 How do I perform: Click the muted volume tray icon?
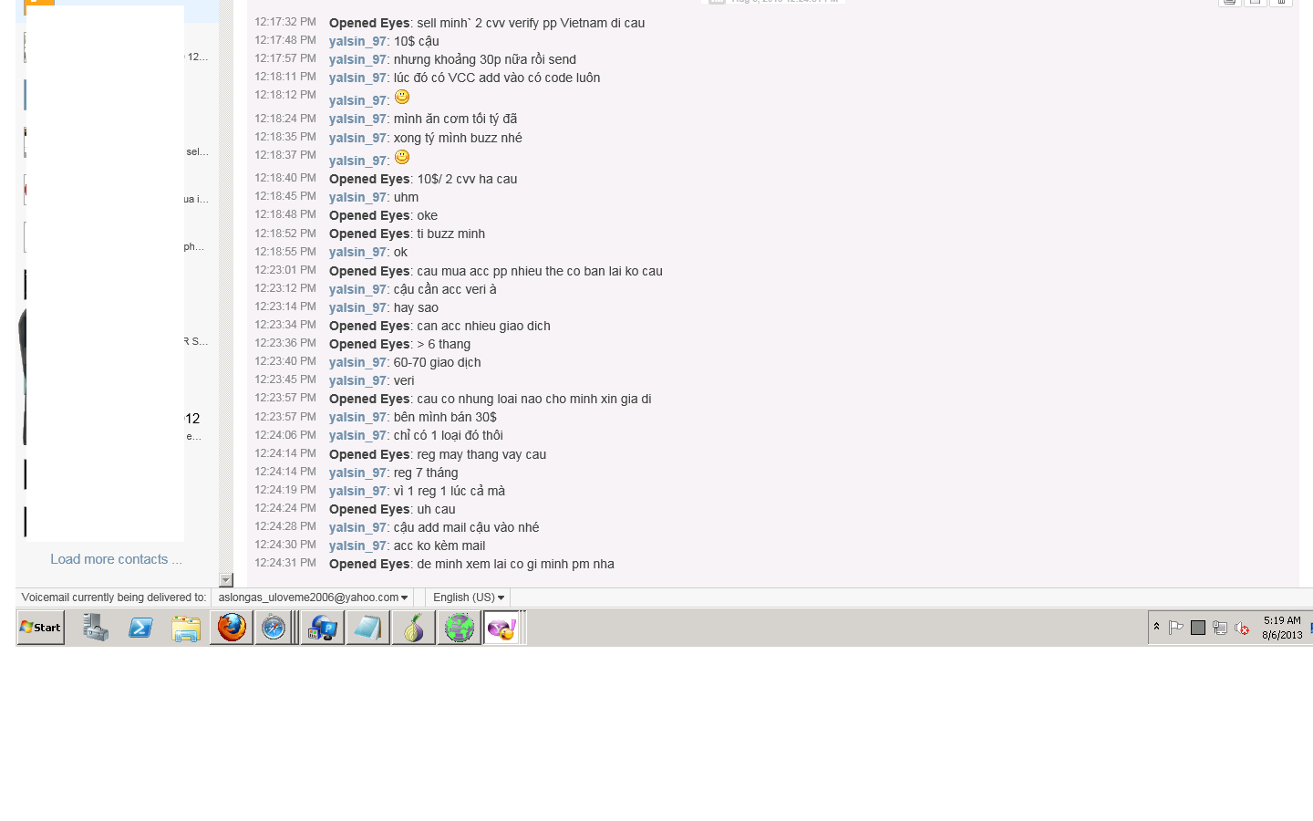[1242, 628]
